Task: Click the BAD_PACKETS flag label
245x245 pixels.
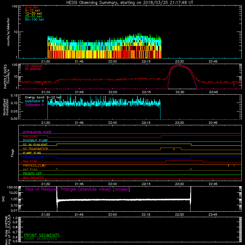Action: tap(33, 178)
